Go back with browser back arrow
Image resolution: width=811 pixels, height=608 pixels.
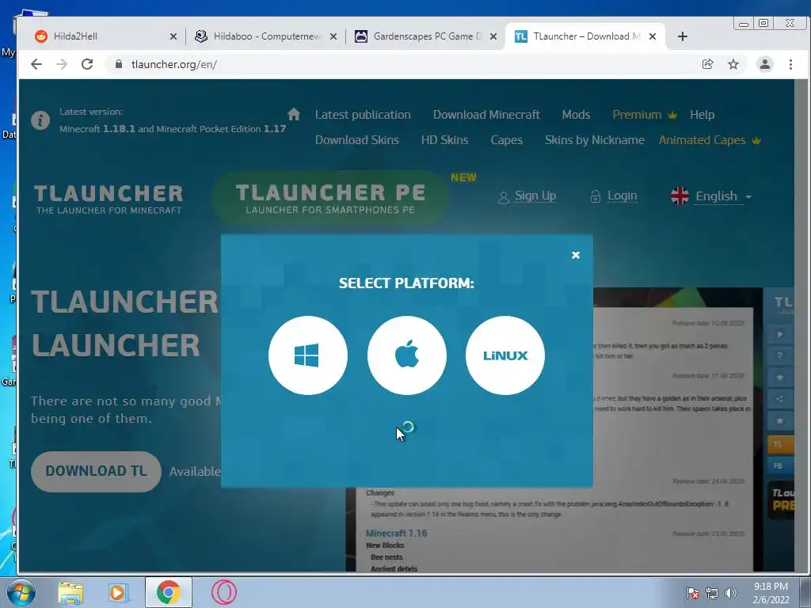point(36,64)
